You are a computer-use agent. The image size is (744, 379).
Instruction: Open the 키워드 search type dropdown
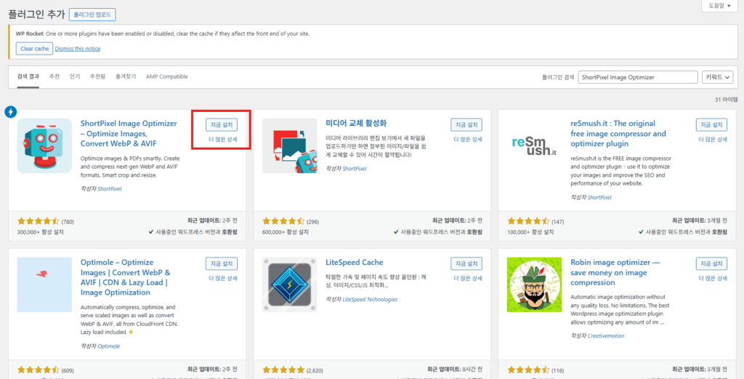(717, 77)
